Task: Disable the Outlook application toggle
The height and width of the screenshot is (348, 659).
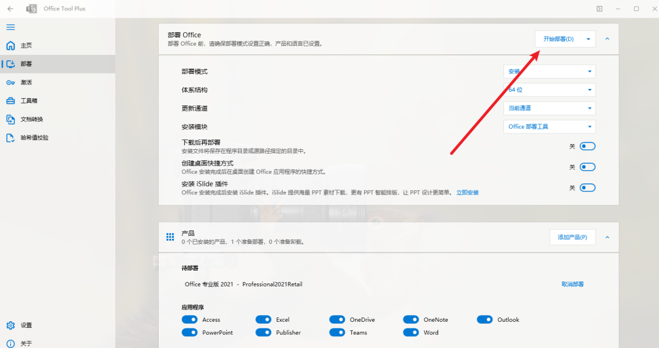Action: point(484,319)
